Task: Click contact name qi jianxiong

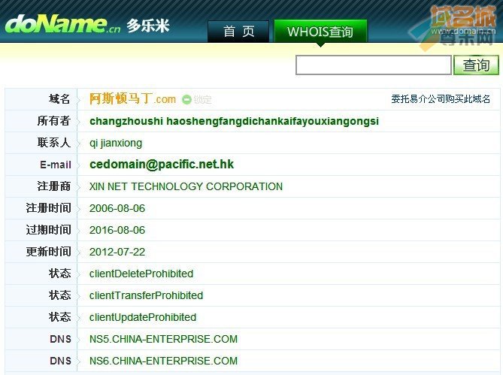Action: coord(116,143)
